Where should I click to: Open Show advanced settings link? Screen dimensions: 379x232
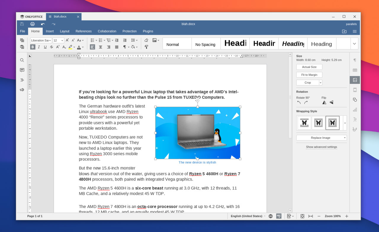point(322,147)
